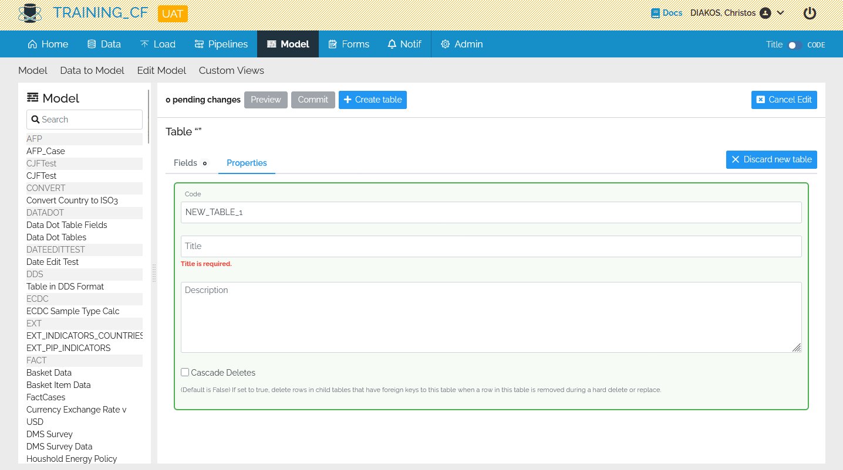843x470 pixels.
Task: Go to Home in the navigation bar
Action: [48, 44]
